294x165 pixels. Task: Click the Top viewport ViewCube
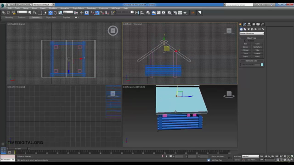[x=113, y=31]
